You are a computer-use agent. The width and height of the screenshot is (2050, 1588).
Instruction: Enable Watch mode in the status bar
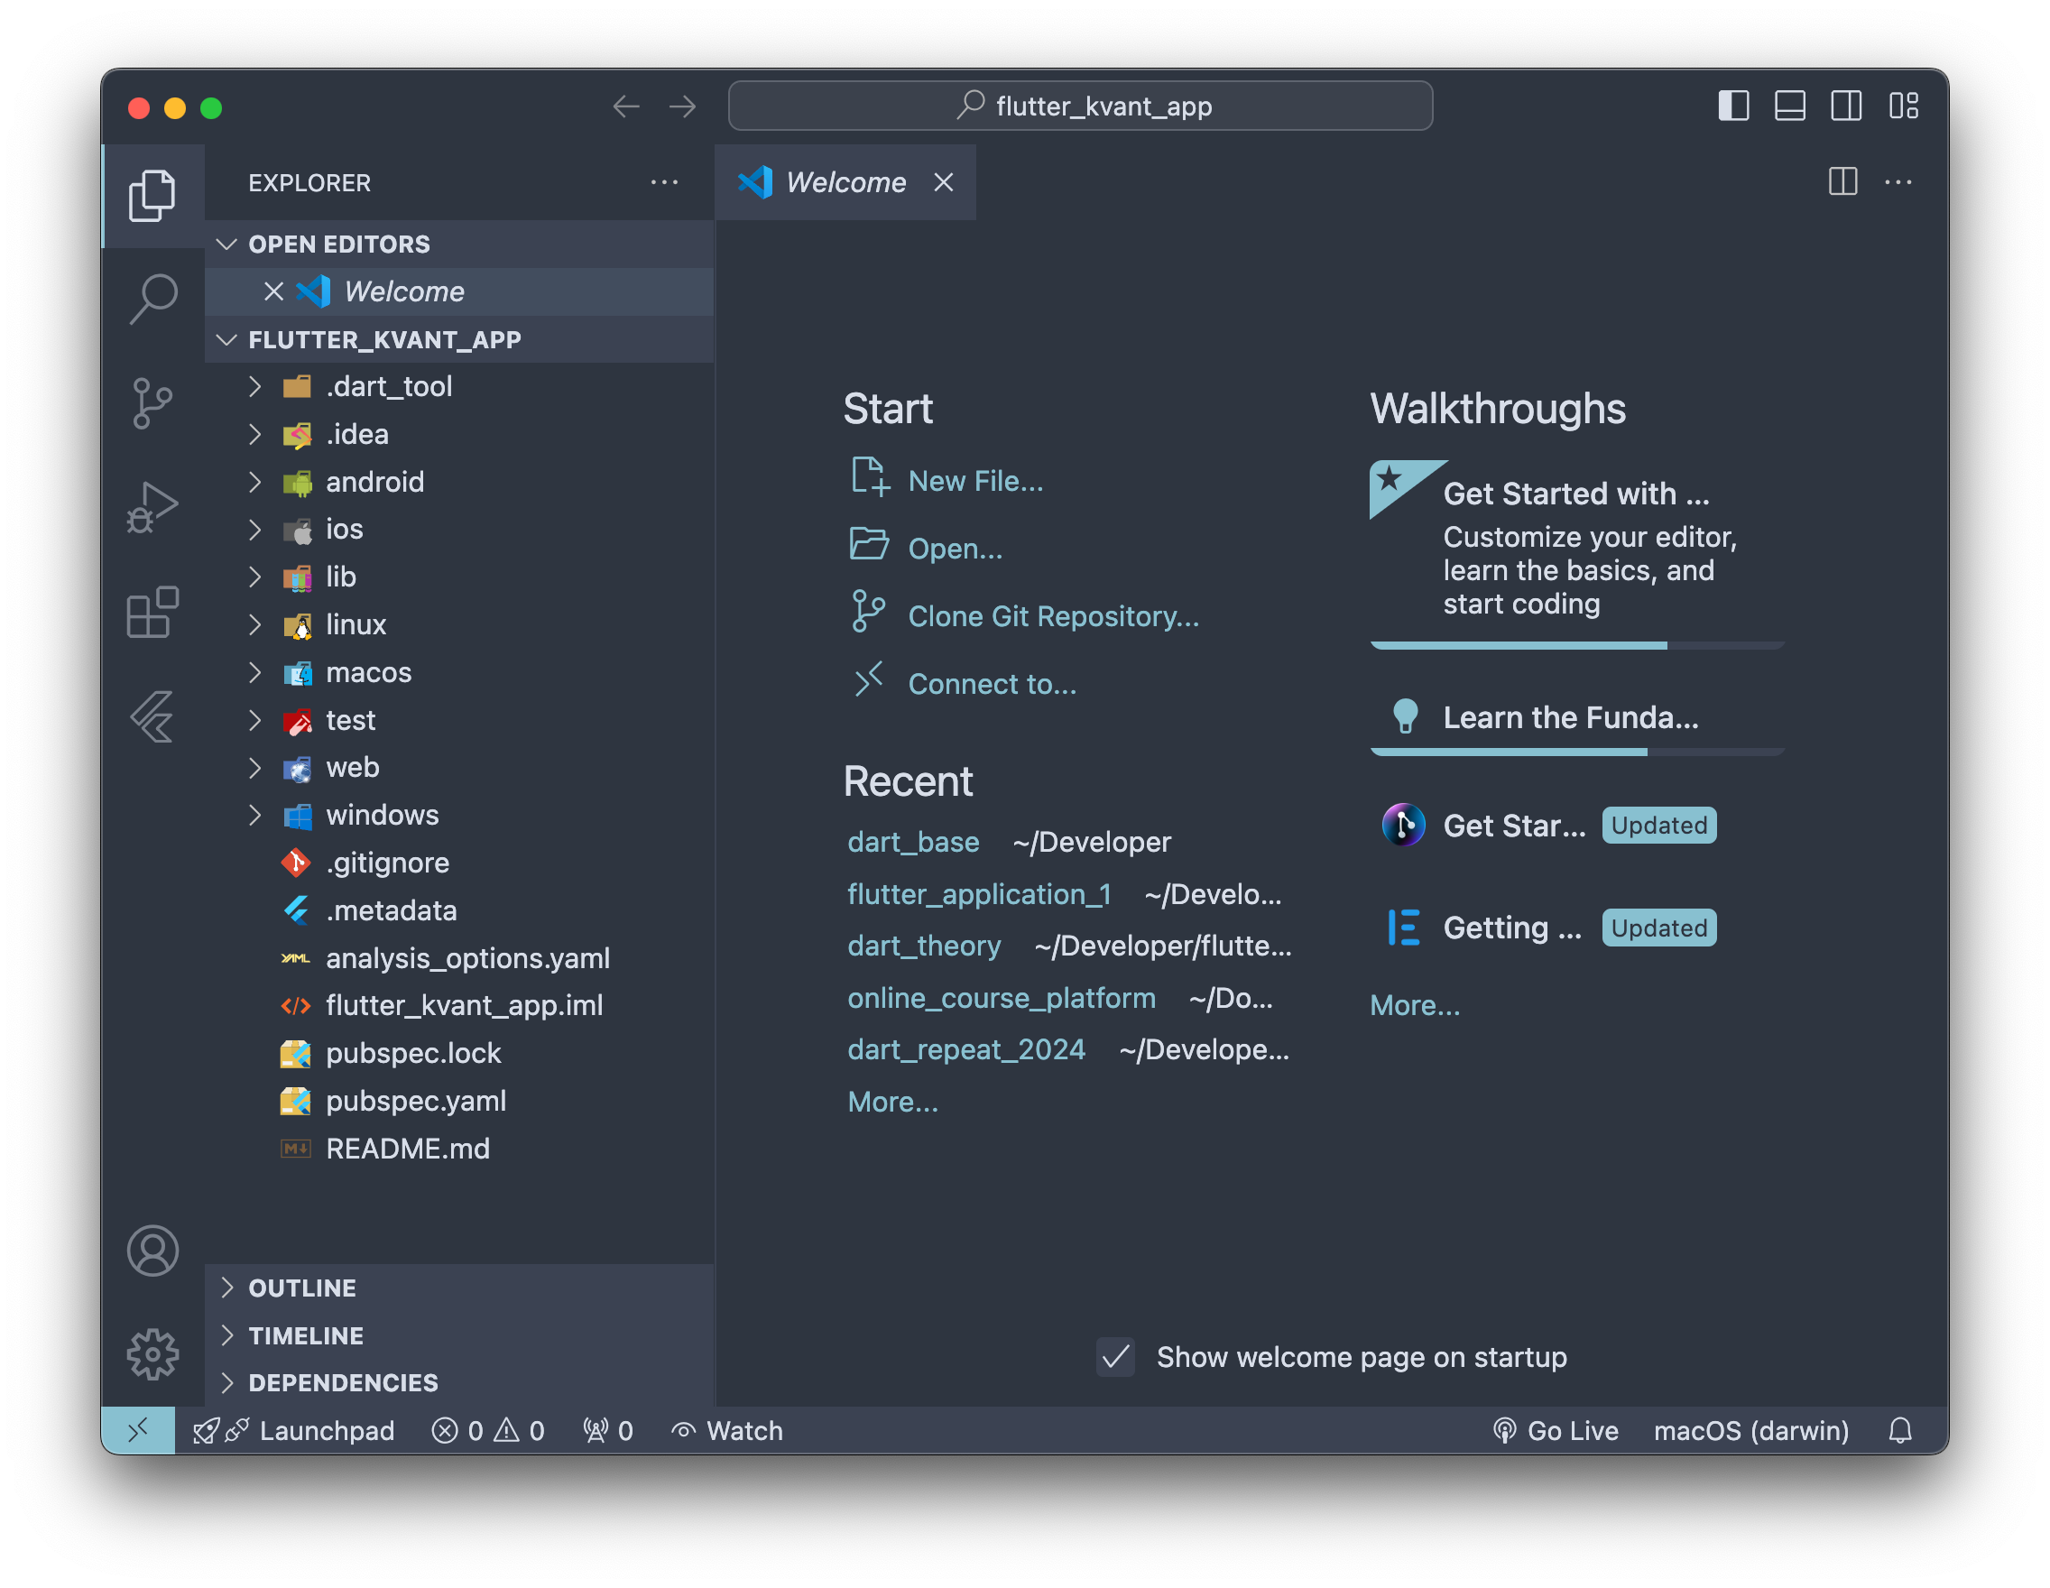(727, 1430)
